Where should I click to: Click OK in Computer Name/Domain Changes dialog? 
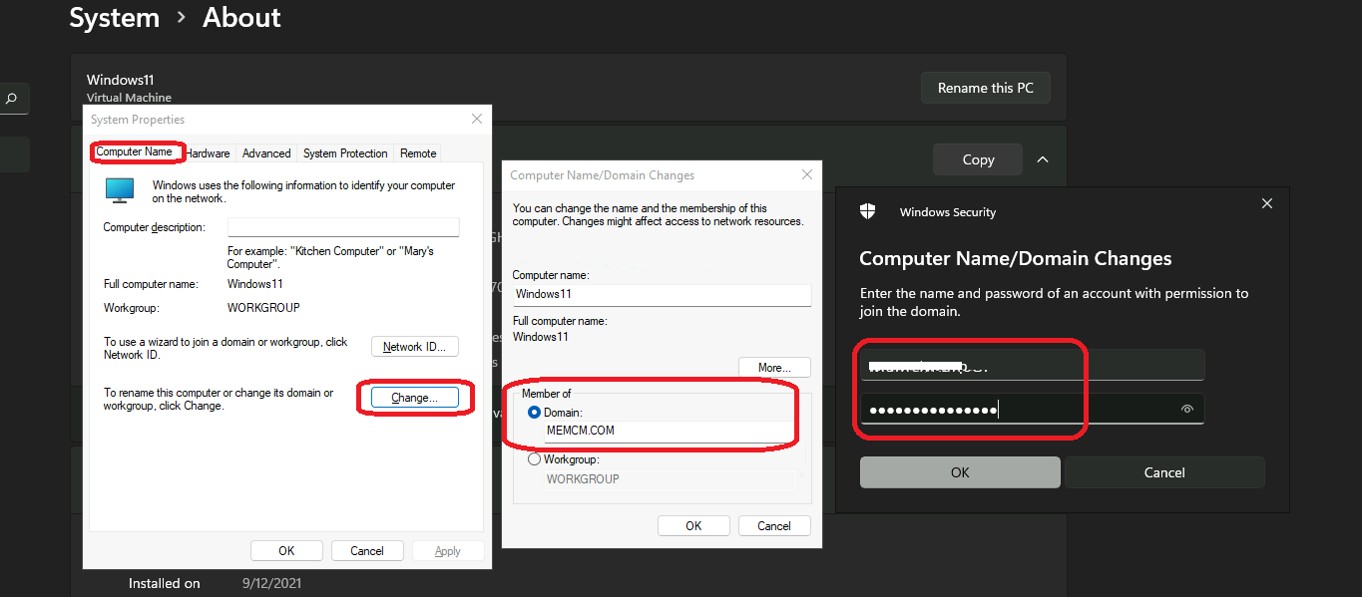pos(693,525)
